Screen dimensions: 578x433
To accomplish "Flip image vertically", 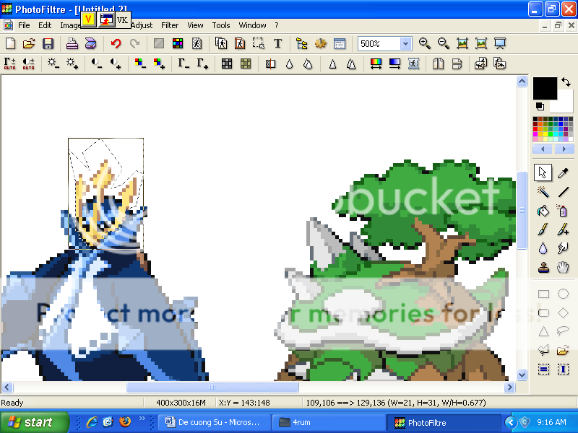I will click(457, 64).
